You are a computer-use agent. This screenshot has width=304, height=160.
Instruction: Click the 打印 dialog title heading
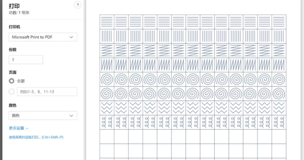[x=14, y=6]
